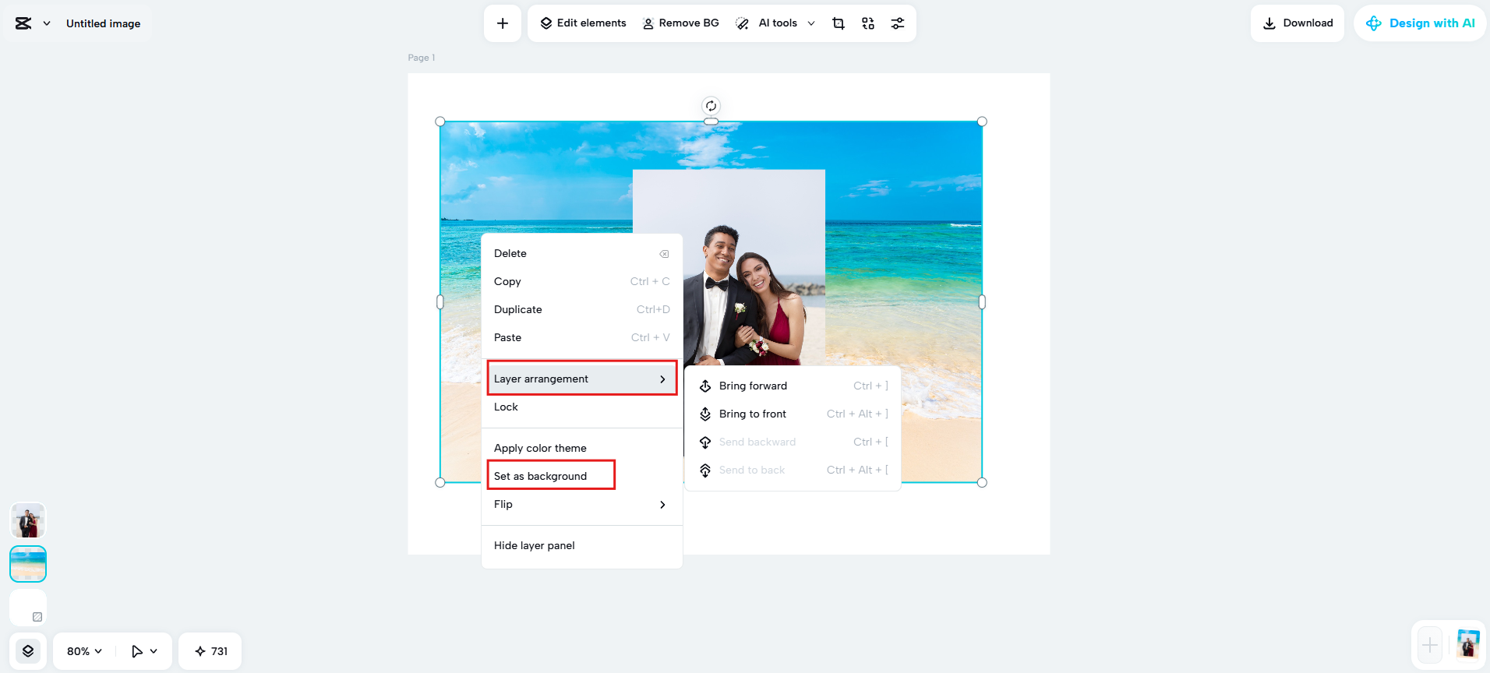Click the CapCut logo icon
This screenshot has width=1490, height=673.
click(x=23, y=23)
